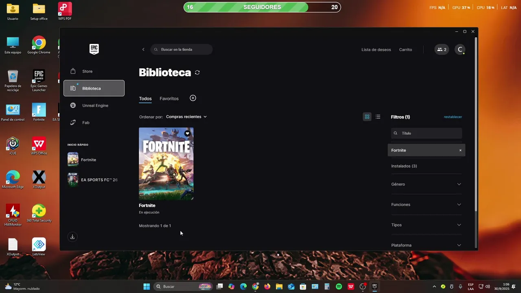The image size is (521, 293).
Task: Click the Título filter search field
Action: 427,133
